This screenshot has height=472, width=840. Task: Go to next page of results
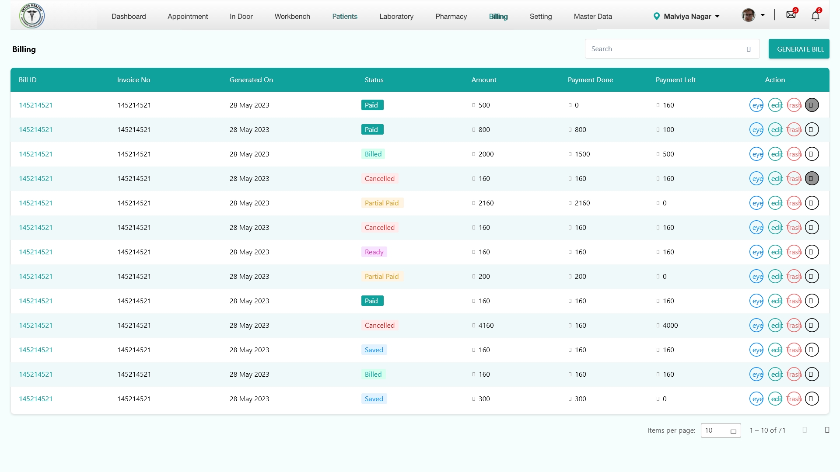coord(827,430)
